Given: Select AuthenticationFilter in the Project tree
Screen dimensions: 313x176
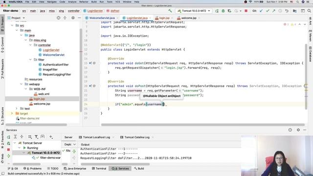Looking at the screenshot, I should pos(55,65).
